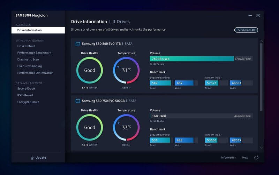
Task: Click the drive icon beside Samsung SSD 860 EVO
Action: [78, 43]
